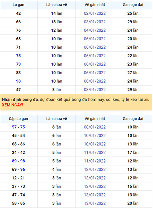Open the 'Nhận định bóng đá' link
153x208 pixels.
click(x=20, y=100)
